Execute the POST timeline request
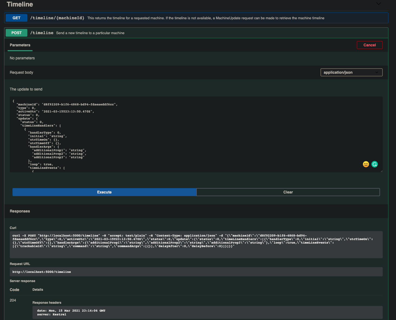This screenshot has width=396, height=320. [x=104, y=192]
